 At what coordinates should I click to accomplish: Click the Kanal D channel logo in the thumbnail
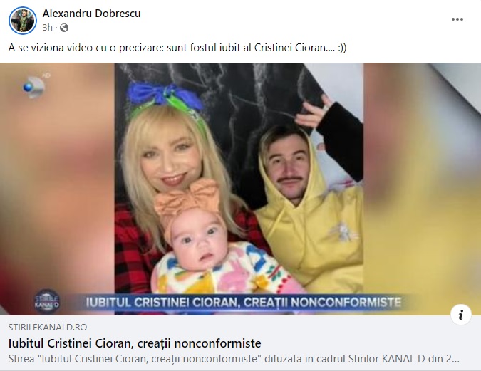pyautogui.click(x=34, y=86)
